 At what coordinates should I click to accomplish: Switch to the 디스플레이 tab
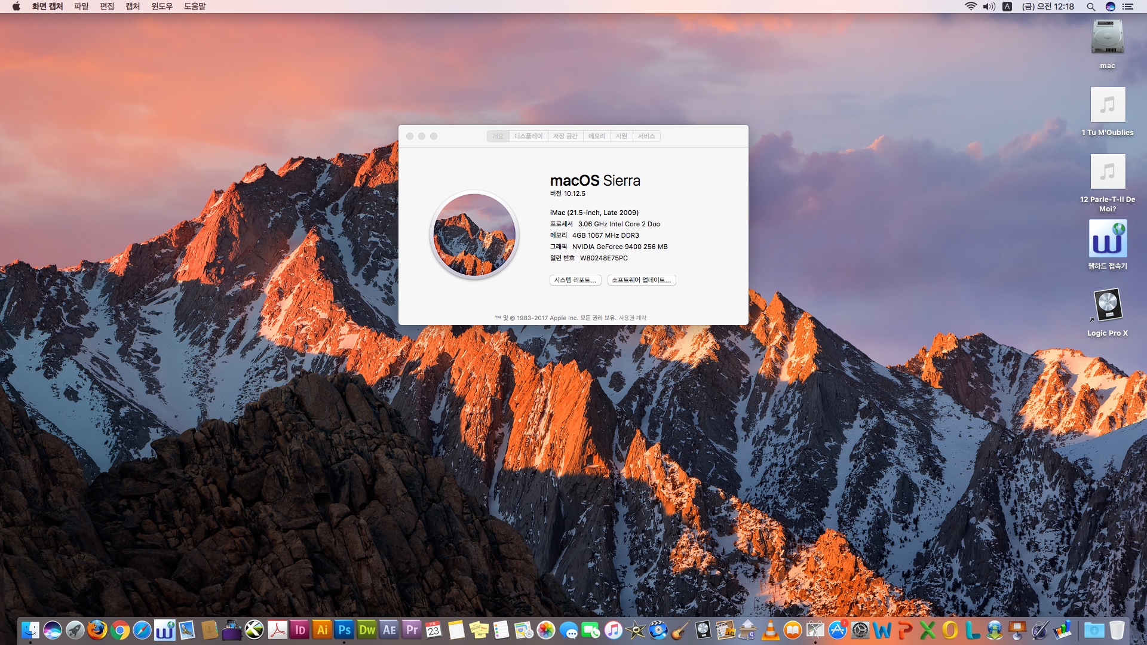[528, 136]
